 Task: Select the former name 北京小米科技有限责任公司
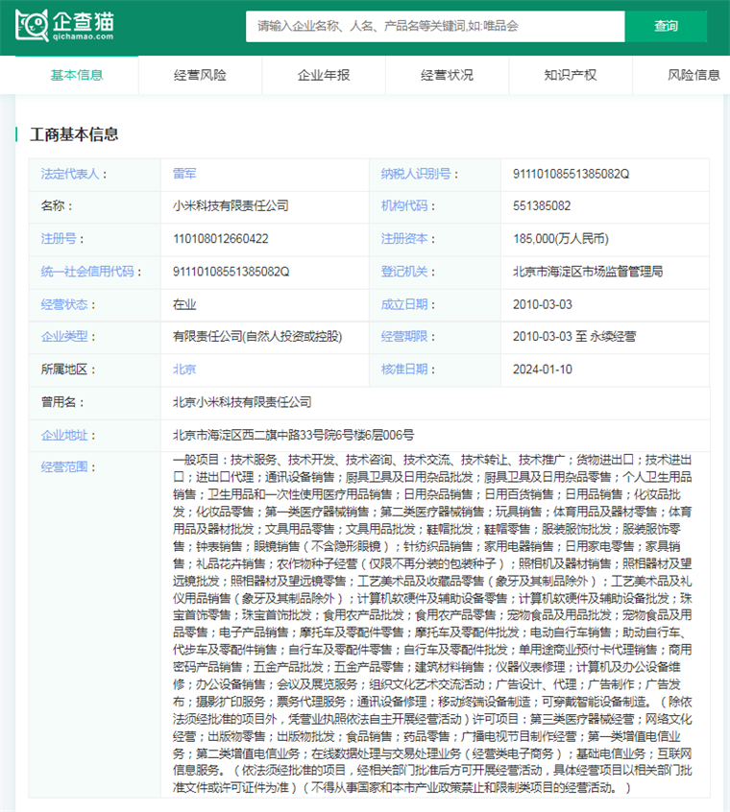pyautogui.click(x=242, y=402)
